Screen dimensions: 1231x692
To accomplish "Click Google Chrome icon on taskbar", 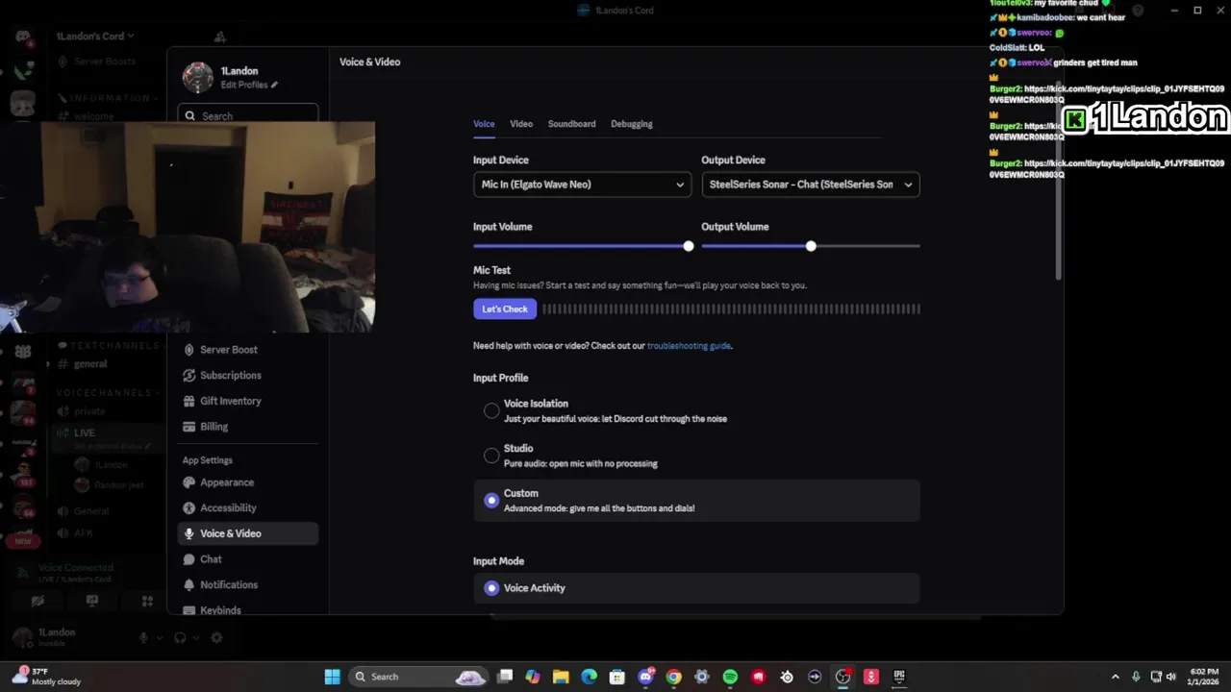I will tap(674, 677).
